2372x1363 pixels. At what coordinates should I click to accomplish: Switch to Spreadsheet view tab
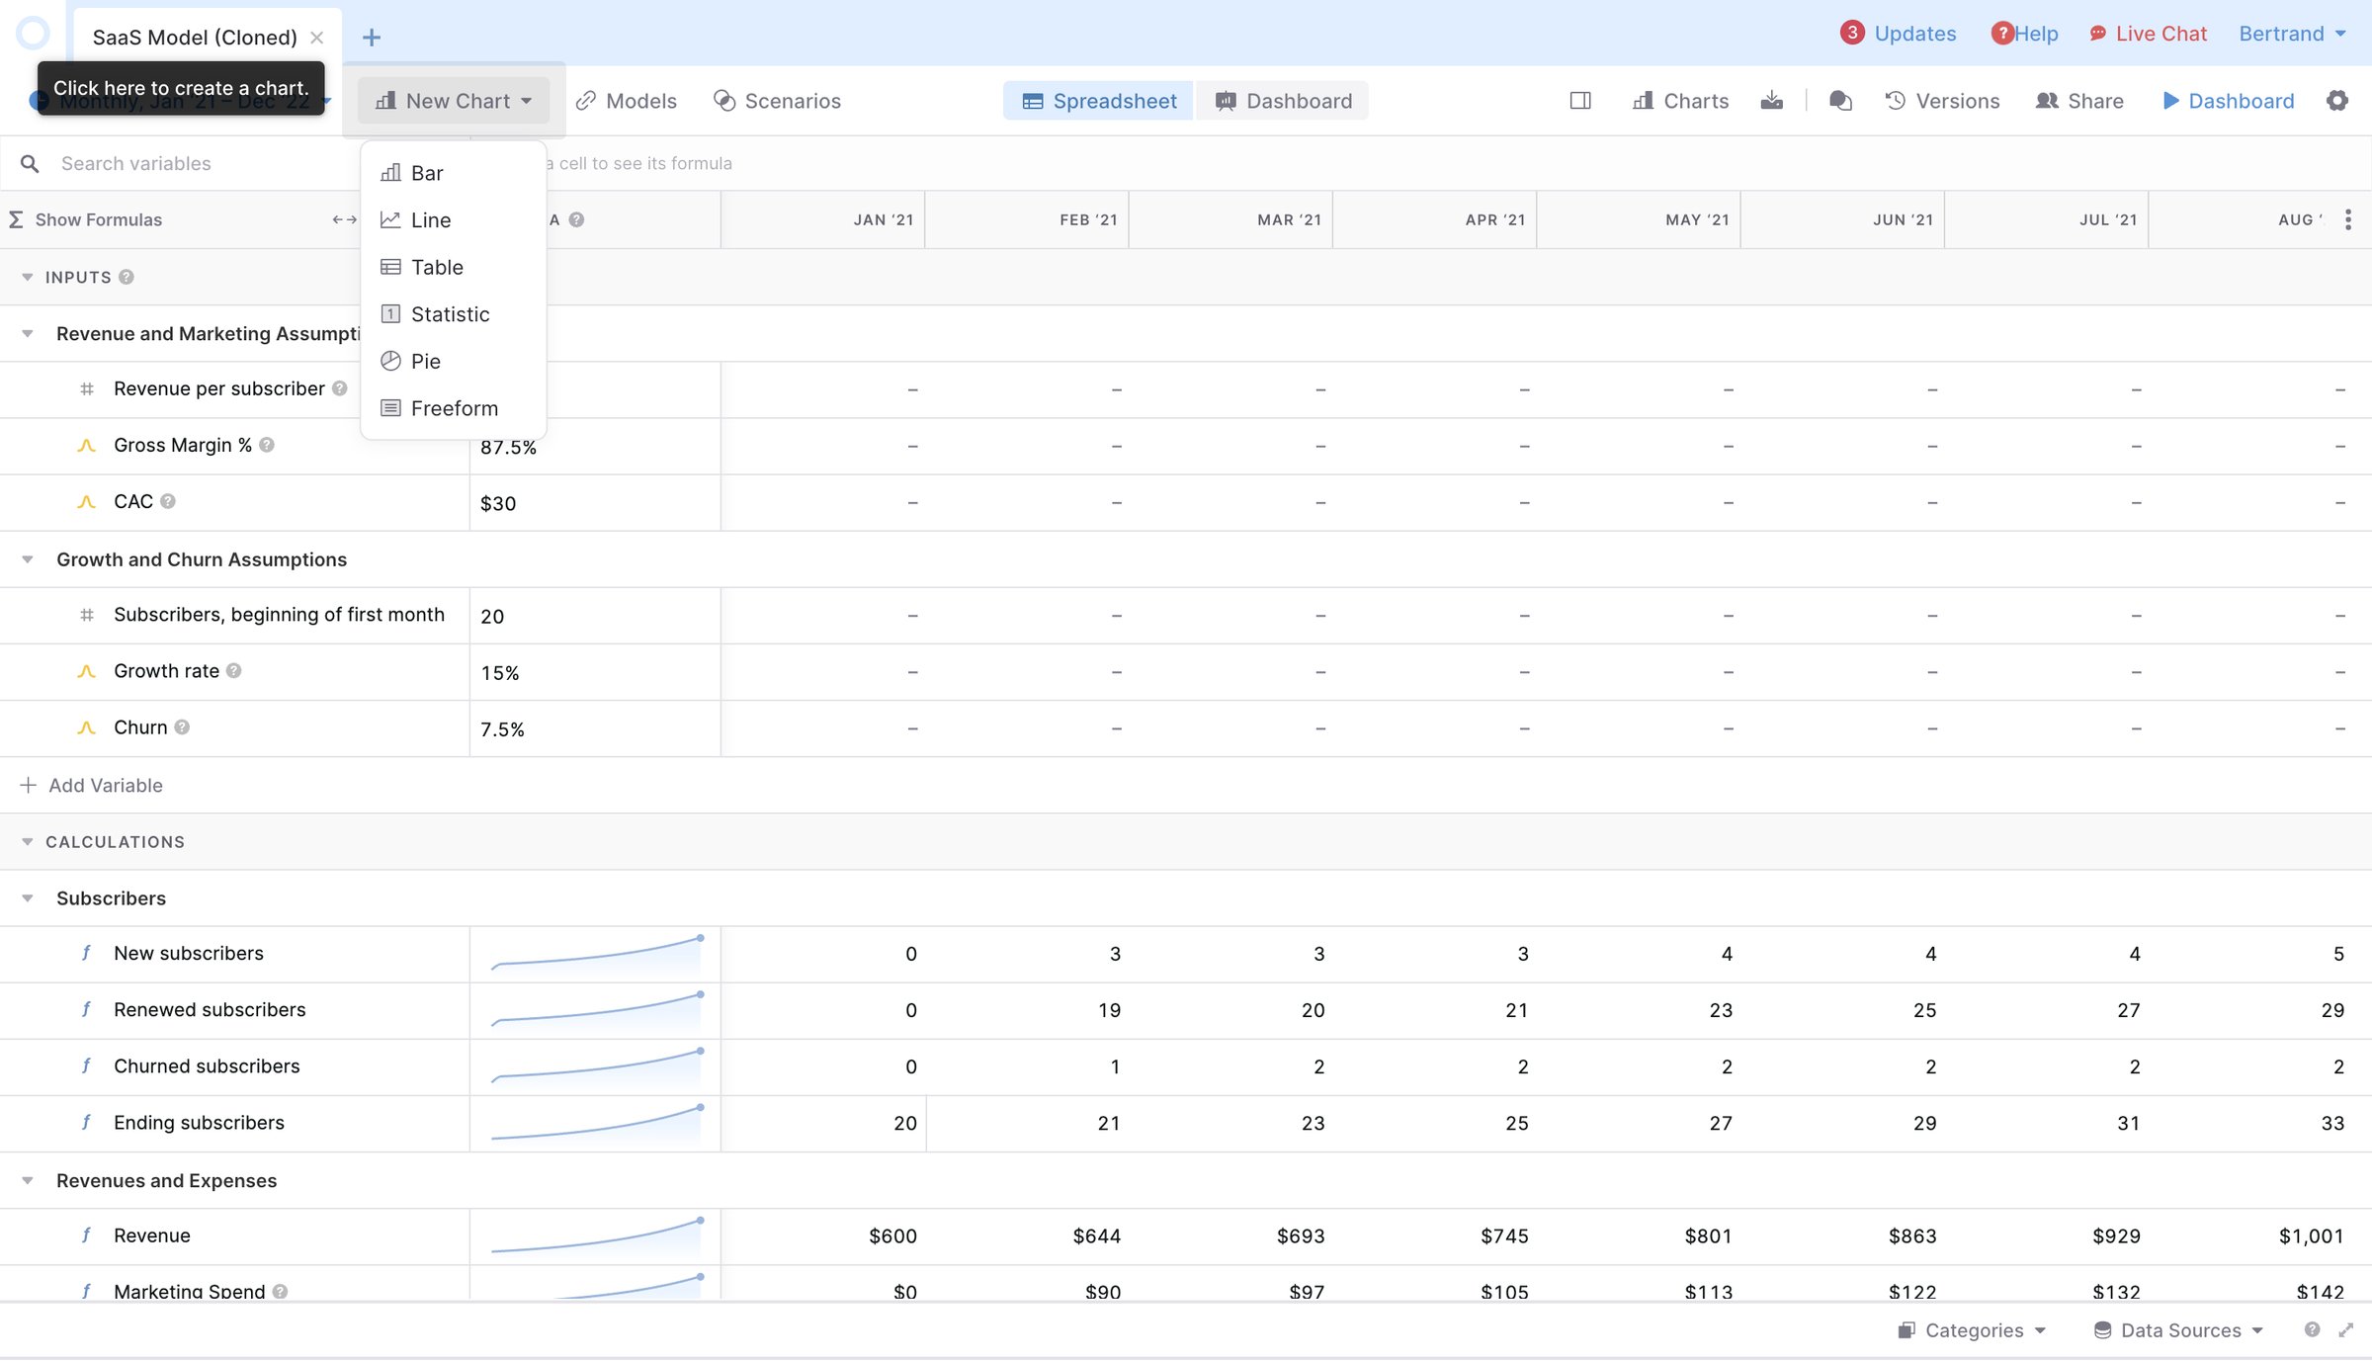pos(1098,101)
